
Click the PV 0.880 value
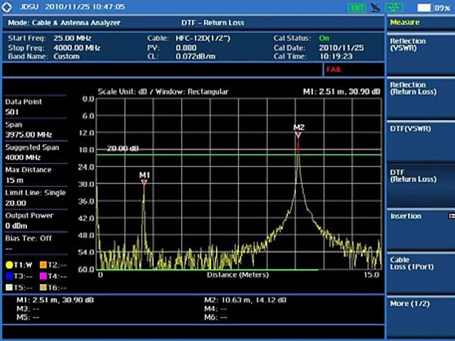click(186, 48)
